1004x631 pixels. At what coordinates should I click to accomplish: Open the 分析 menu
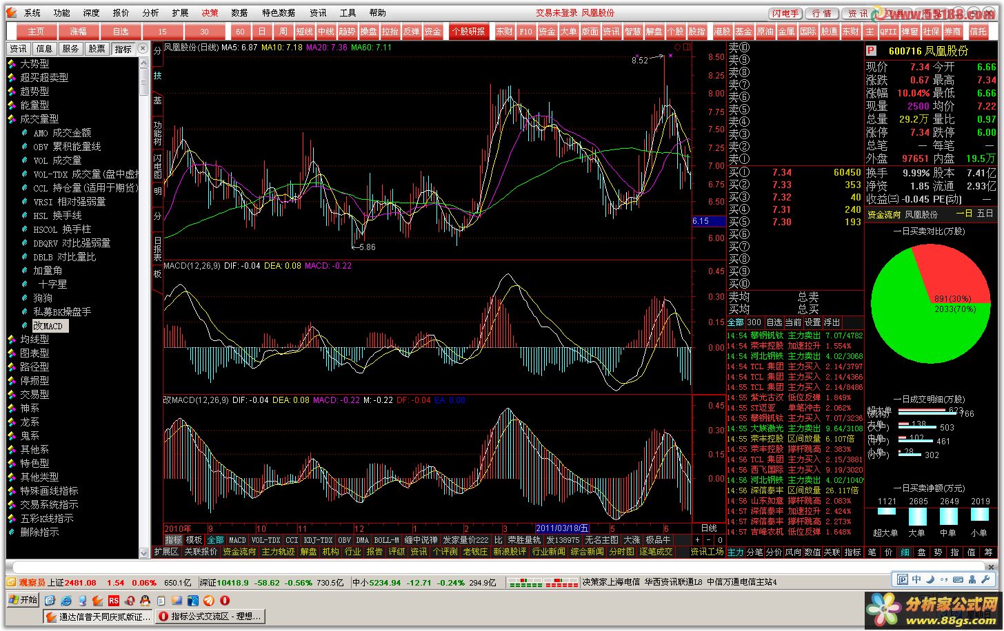click(150, 12)
